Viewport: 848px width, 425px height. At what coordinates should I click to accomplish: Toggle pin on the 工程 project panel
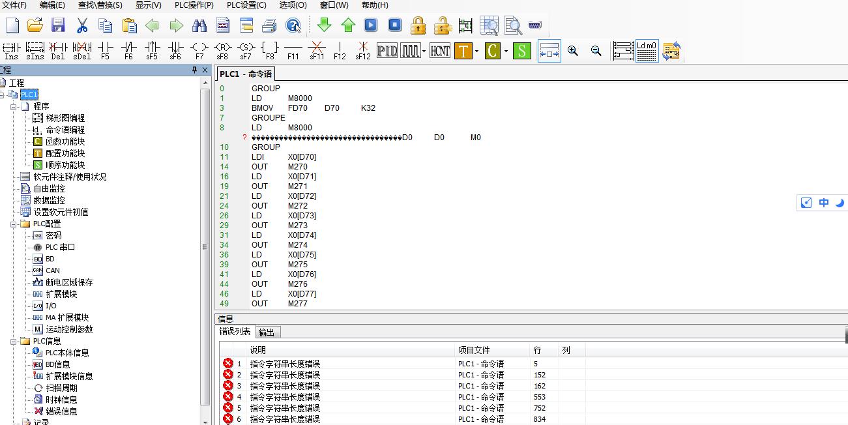coord(194,70)
